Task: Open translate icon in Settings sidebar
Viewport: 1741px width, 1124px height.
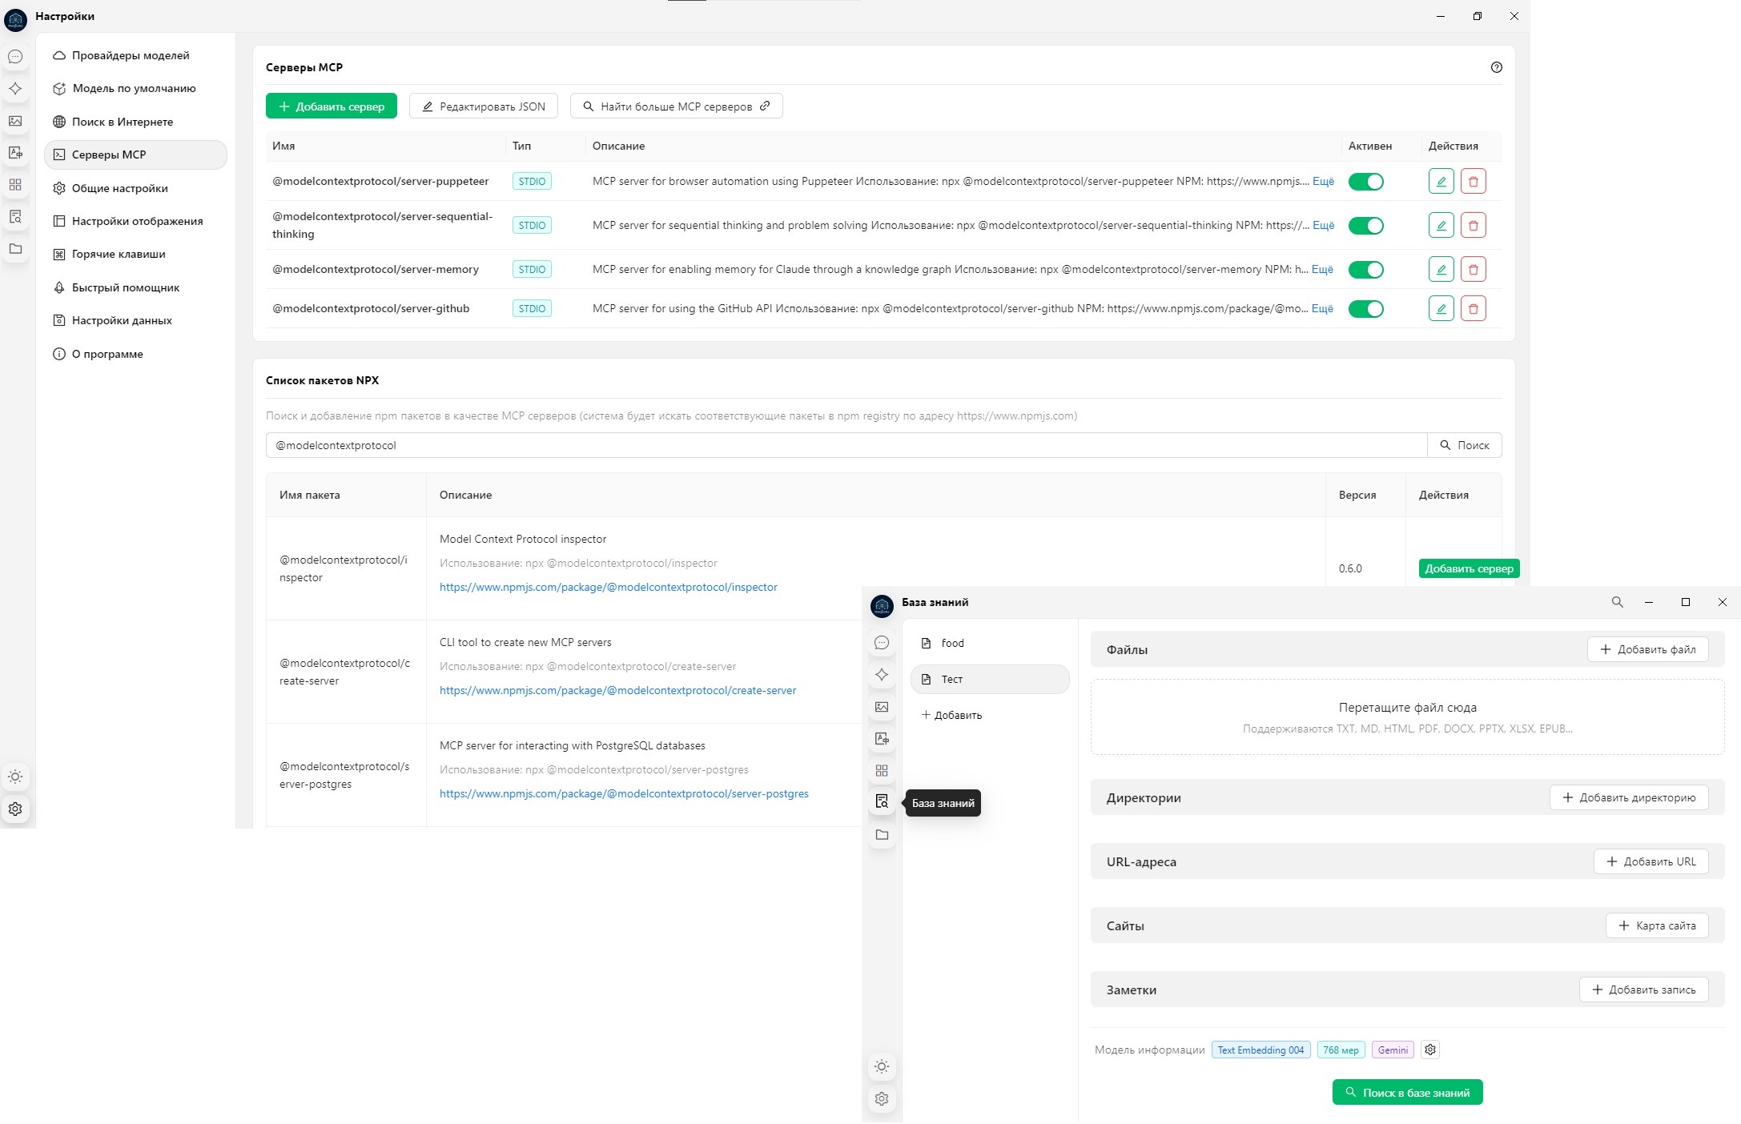Action: coord(15,153)
